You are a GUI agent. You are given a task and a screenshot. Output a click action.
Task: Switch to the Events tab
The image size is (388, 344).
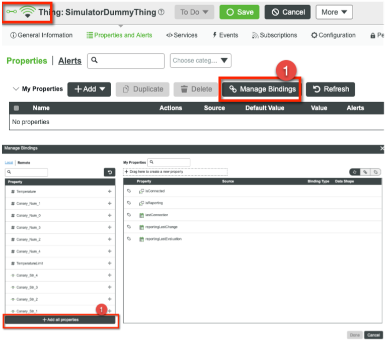pyautogui.click(x=225, y=35)
